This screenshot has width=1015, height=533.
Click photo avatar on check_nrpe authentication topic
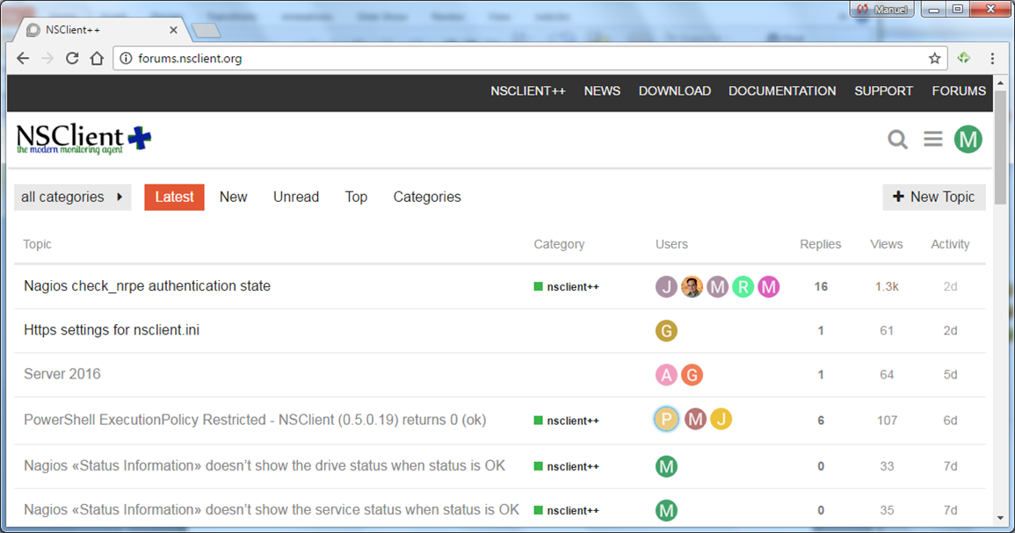coord(692,286)
